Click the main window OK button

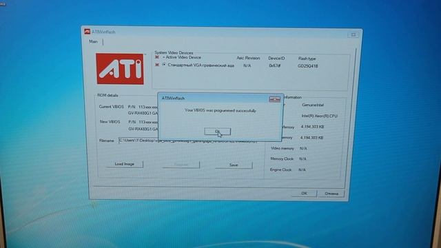tap(304, 194)
